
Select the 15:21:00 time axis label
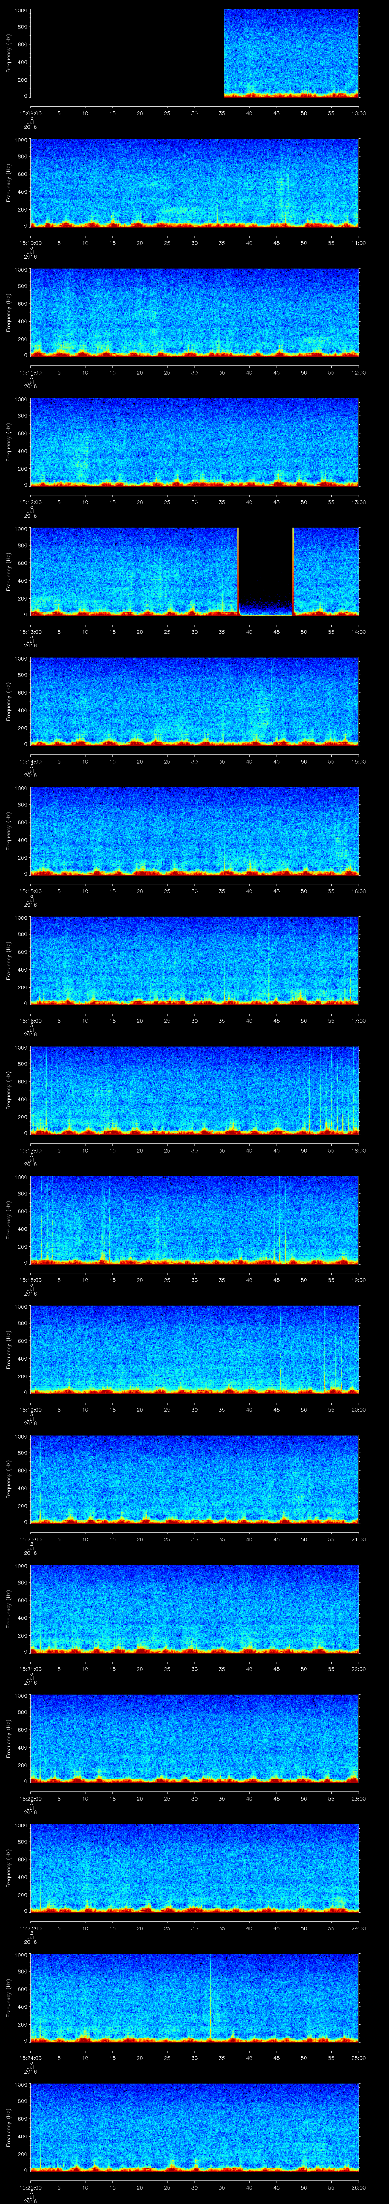click(30, 1668)
